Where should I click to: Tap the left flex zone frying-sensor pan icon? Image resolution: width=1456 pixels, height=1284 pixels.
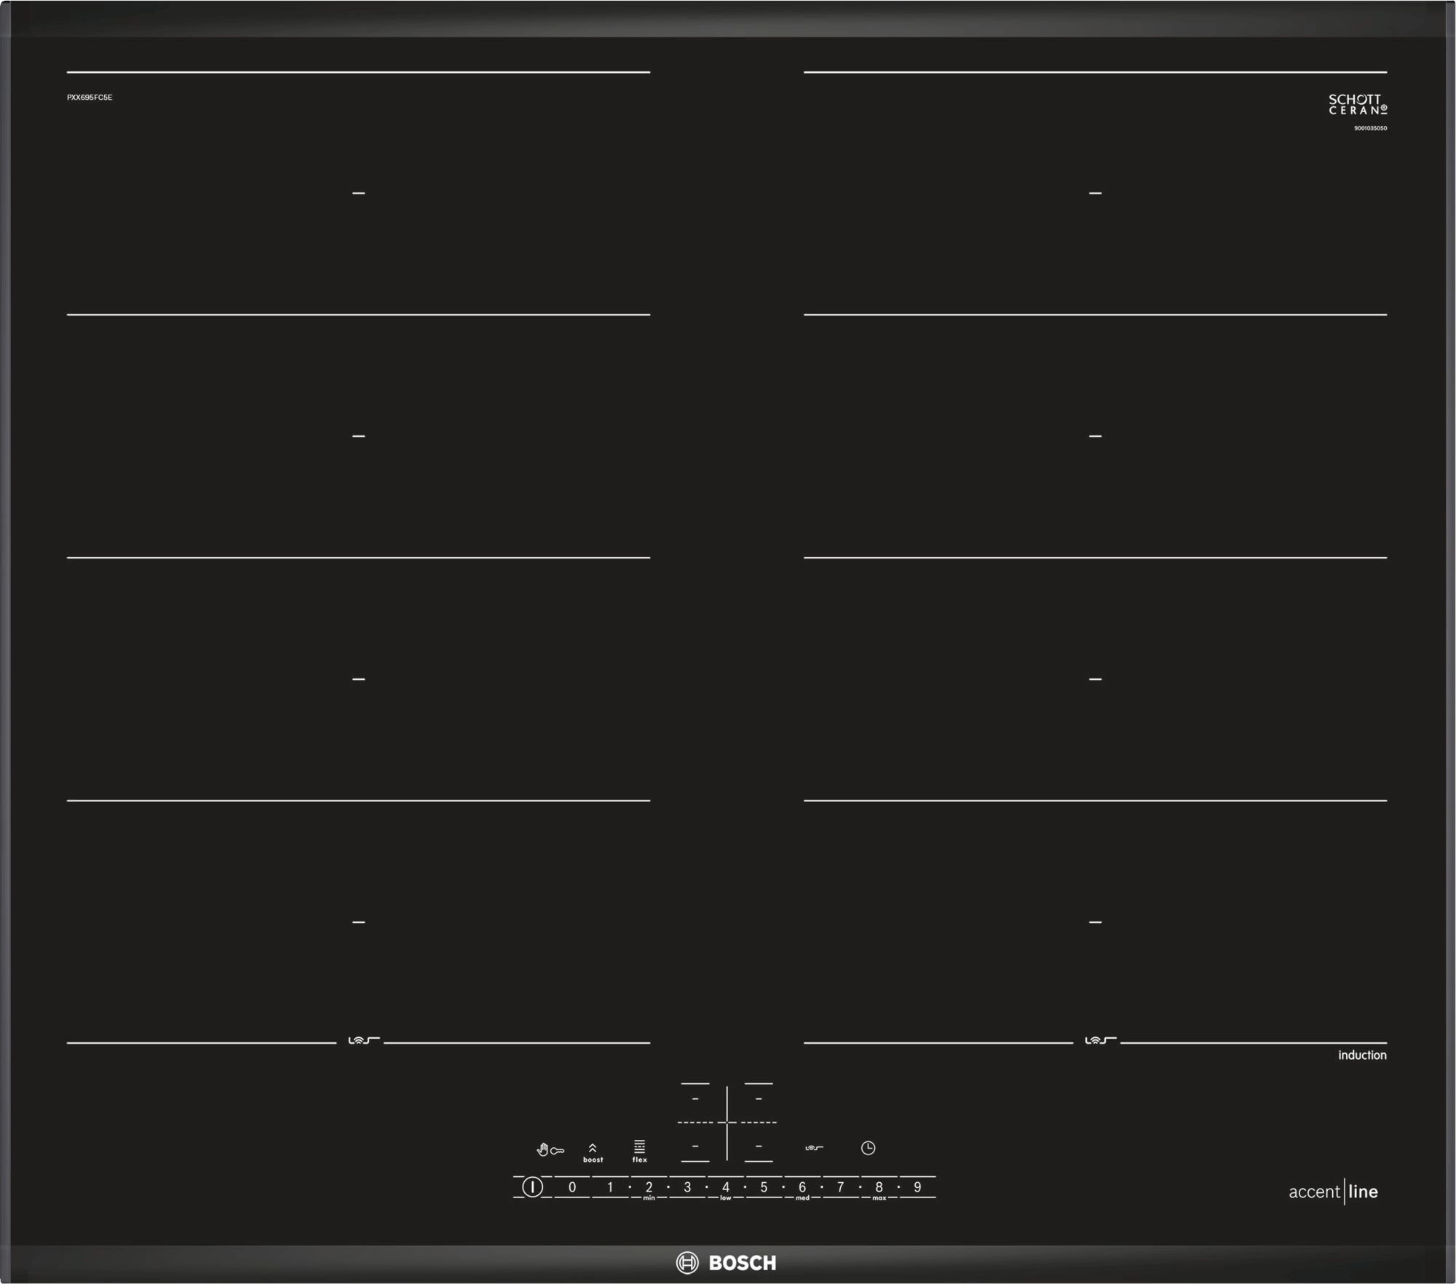pos(364,1040)
